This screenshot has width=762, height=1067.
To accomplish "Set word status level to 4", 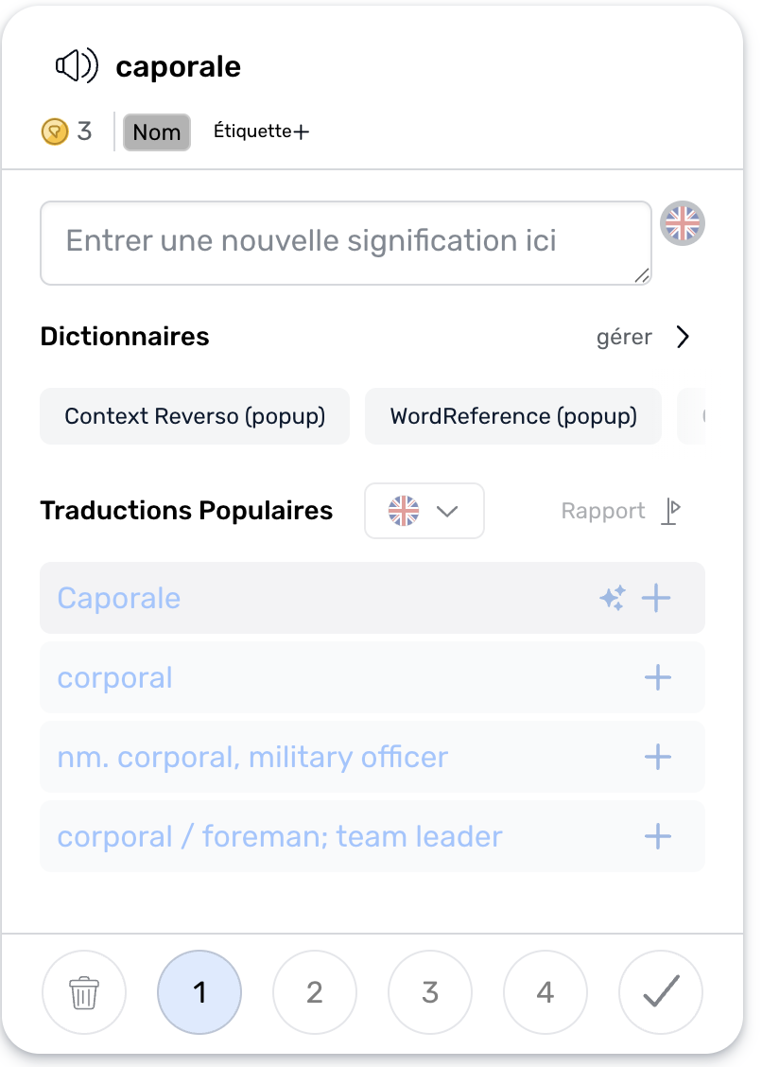I will (x=546, y=992).
